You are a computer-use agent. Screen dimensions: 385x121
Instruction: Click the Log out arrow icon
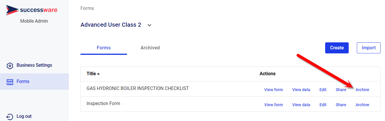(10, 117)
